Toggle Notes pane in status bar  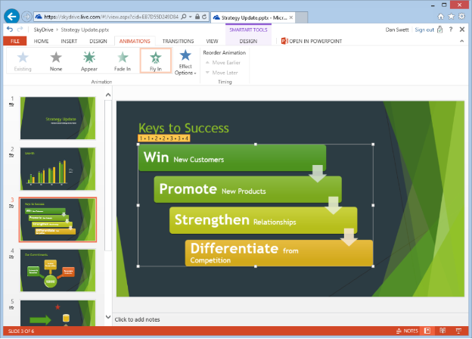tap(407, 331)
